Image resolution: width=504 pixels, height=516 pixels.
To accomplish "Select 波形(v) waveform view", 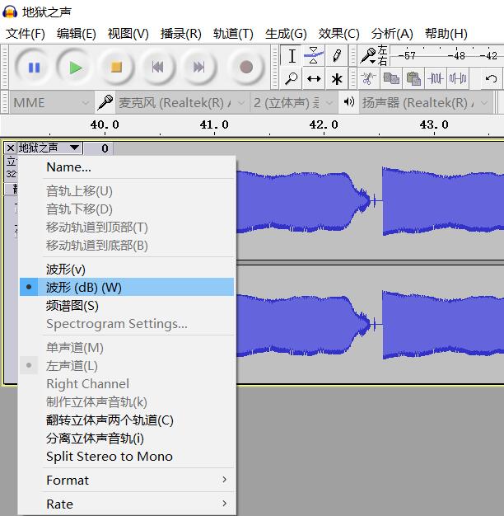I will [x=127, y=270].
